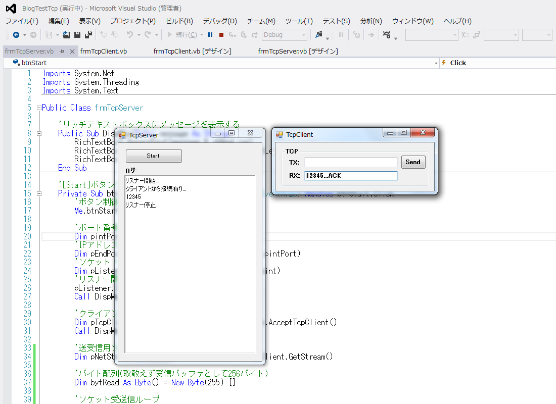Open the ウィンドウ(W) menu
Screen dimensions: 556x404
413,21
